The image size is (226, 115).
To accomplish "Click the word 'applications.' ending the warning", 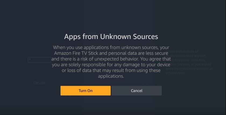I will point(111,76).
